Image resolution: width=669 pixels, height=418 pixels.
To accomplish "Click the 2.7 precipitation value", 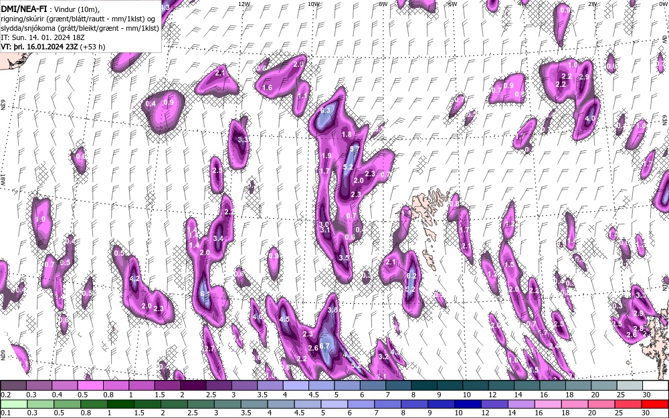I will pos(209,349).
